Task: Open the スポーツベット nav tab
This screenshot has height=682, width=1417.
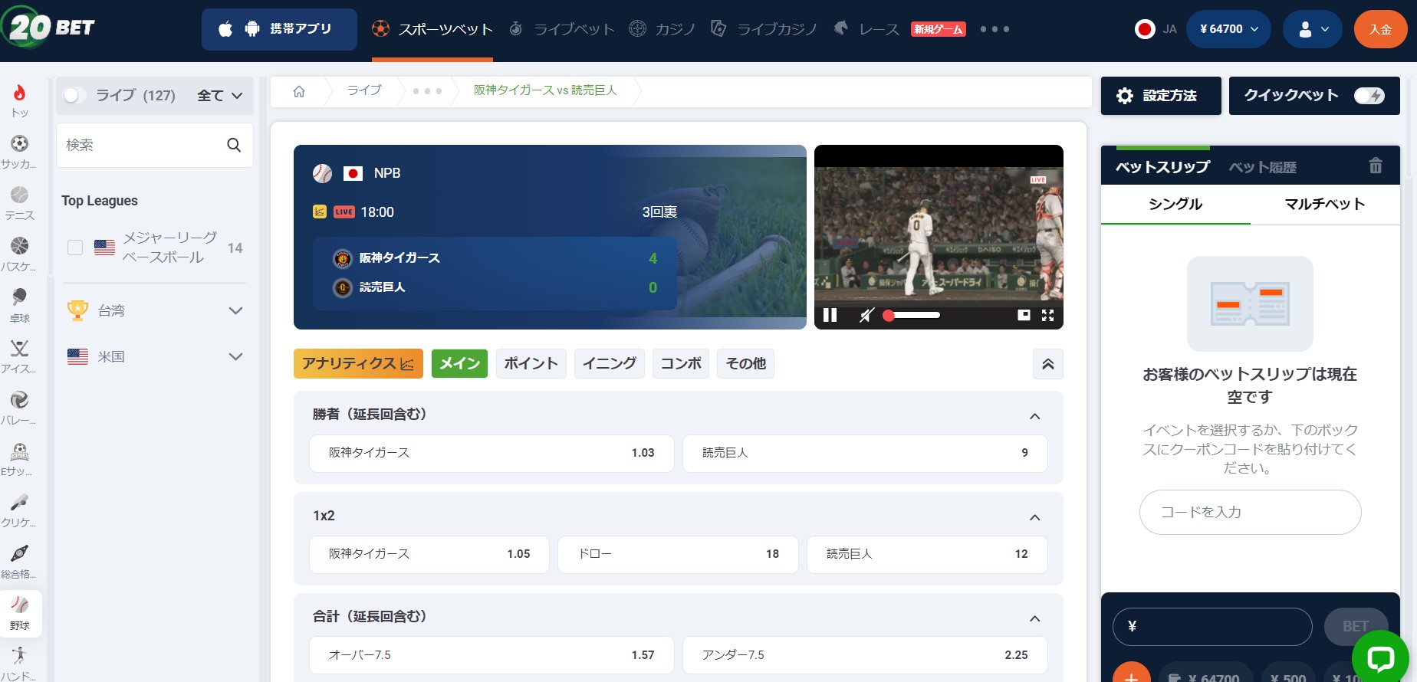Action: (x=432, y=29)
